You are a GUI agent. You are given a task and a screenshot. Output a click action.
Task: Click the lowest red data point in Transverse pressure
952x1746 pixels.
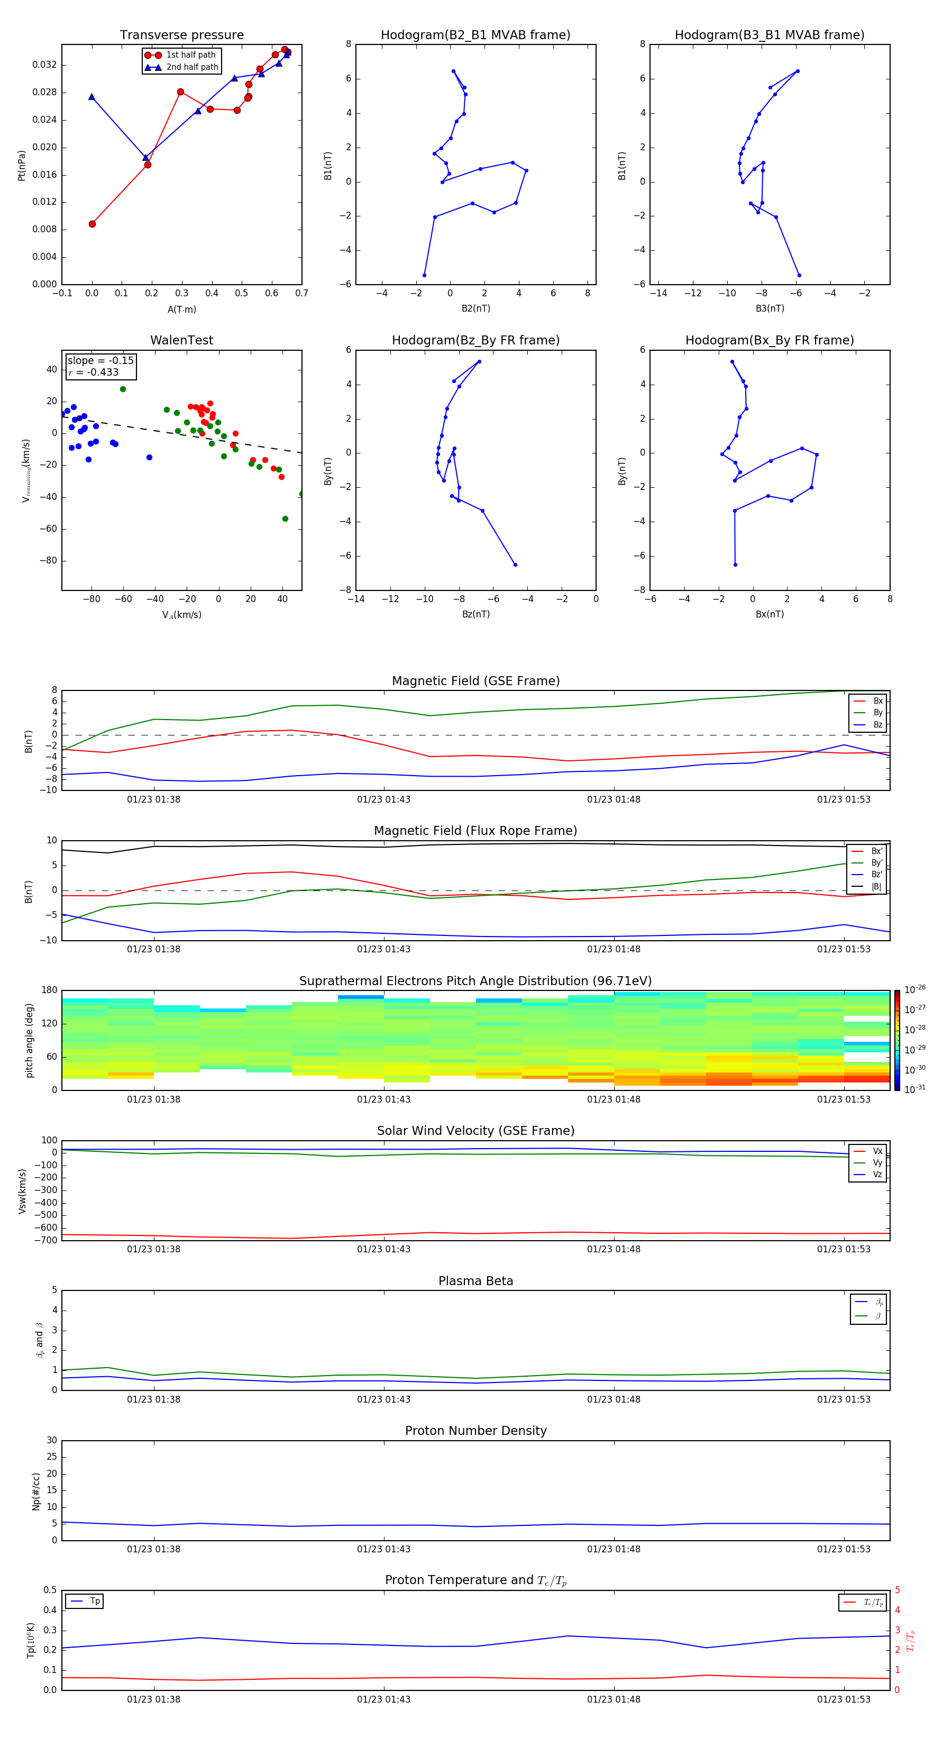[x=92, y=224]
